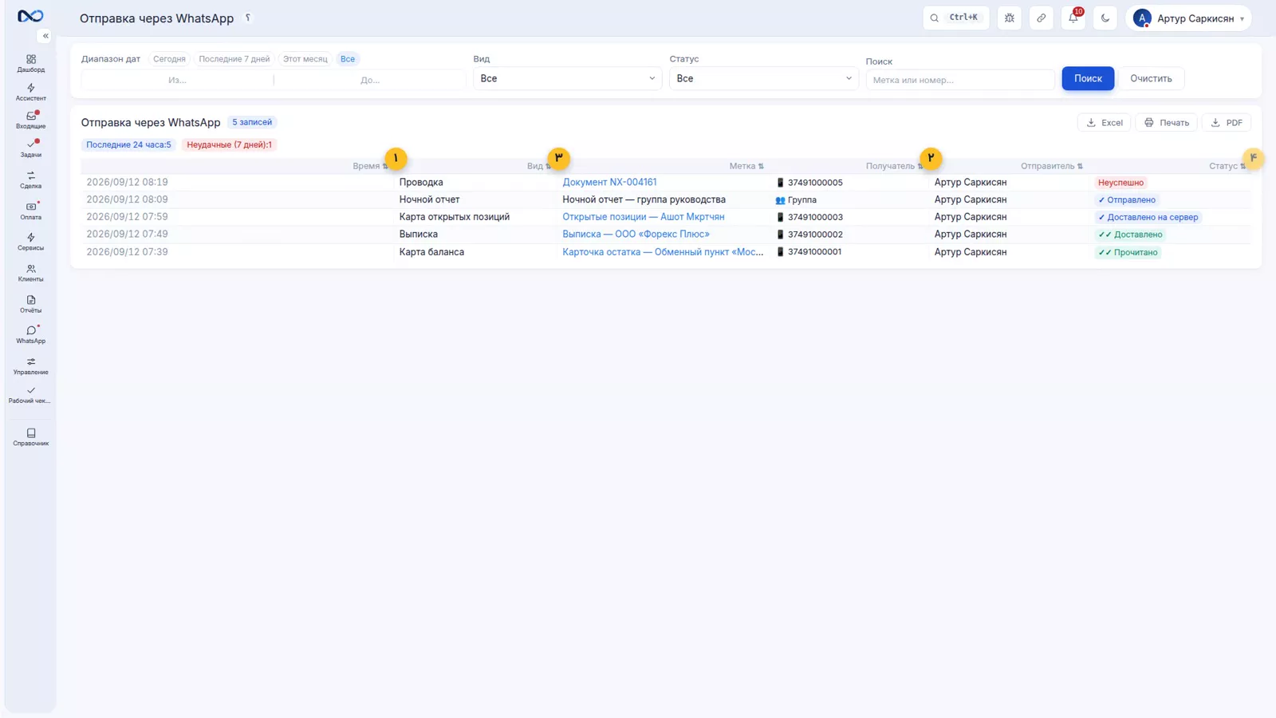Viewport: 1276px width, 718px height.
Task: Open the WhatsApp sidebar icon
Action: (x=30, y=334)
